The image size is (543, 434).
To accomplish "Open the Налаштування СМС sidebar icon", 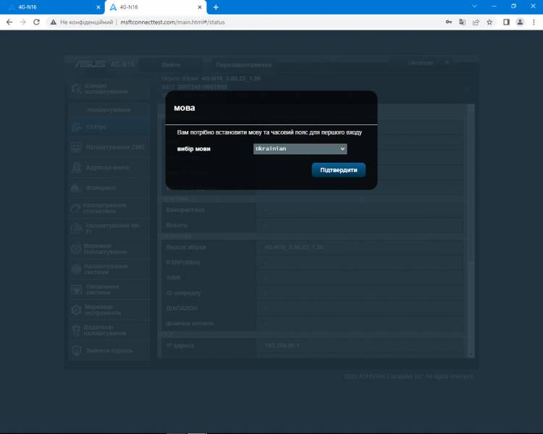I will pos(76,147).
